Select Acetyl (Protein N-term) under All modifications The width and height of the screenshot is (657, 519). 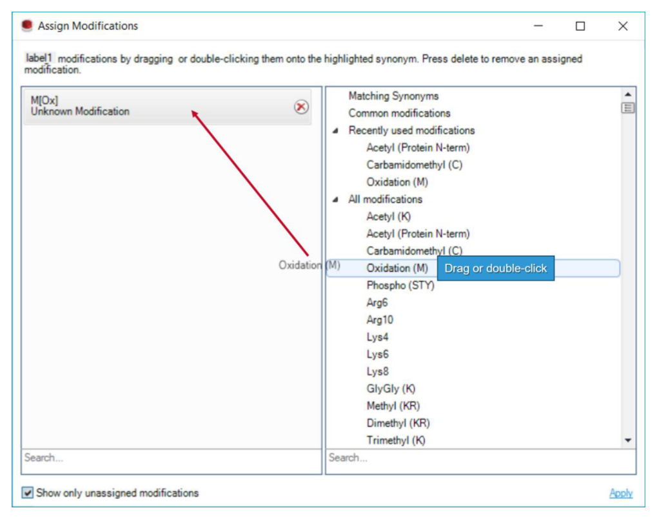coord(418,234)
